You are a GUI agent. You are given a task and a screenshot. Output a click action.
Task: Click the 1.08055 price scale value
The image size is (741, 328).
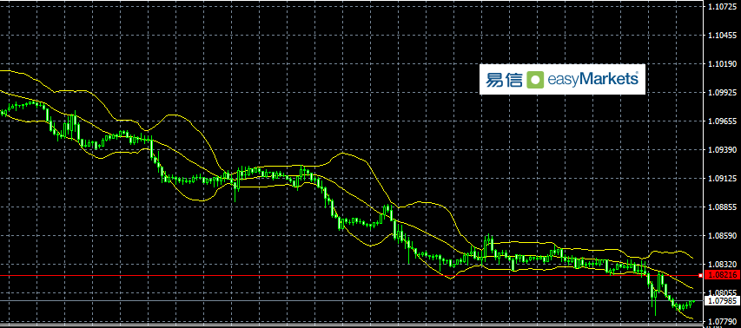click(x=722, y=292)
